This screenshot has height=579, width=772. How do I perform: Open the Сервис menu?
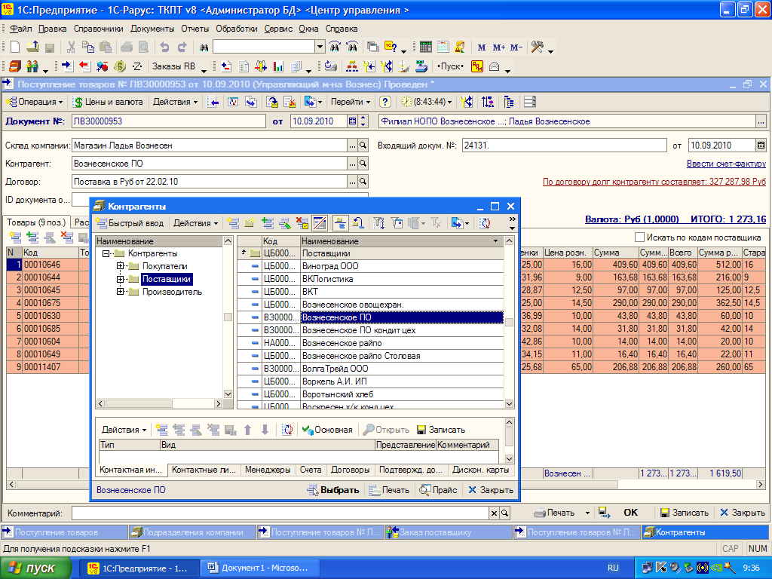click(279, 29)
